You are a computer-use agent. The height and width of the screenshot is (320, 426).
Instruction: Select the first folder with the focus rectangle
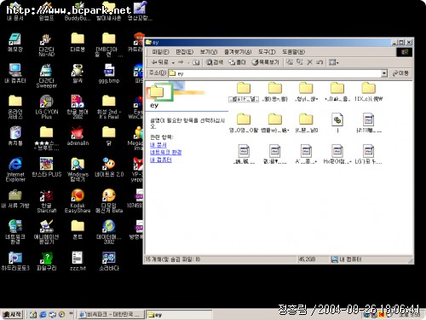244,91
